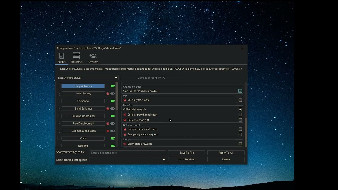The image size is (338, 190).
Task: Click Save To File
Action: click(x=187, y=153)
